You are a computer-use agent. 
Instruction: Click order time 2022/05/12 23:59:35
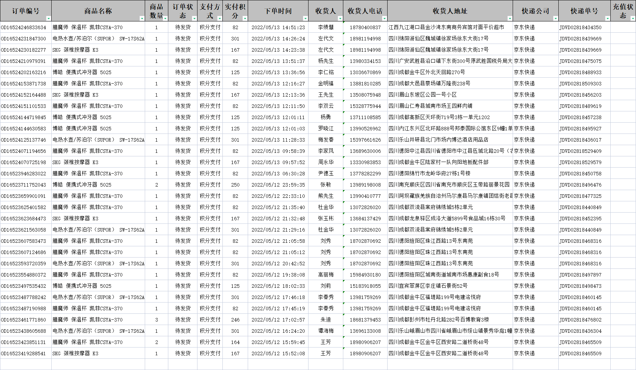(278, 185)
